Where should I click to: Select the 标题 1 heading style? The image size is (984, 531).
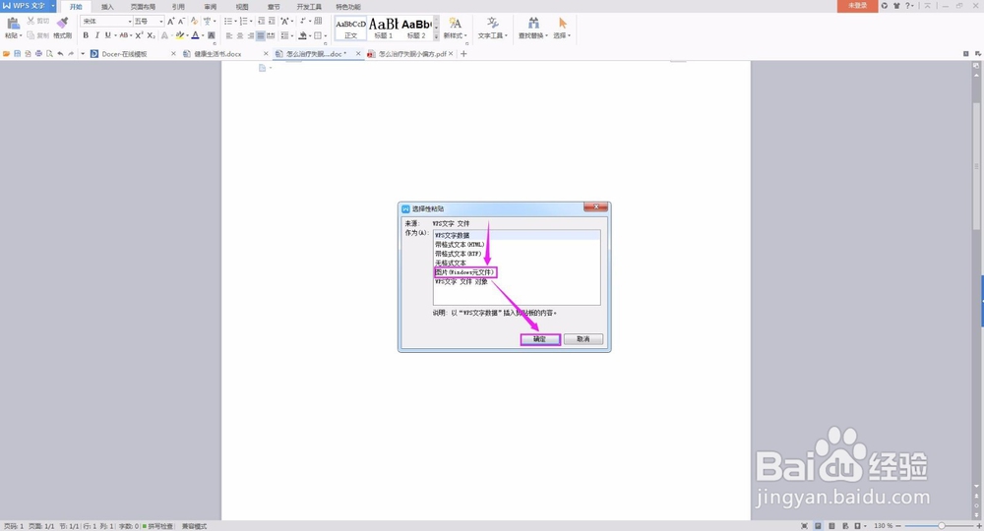point(384,29)
